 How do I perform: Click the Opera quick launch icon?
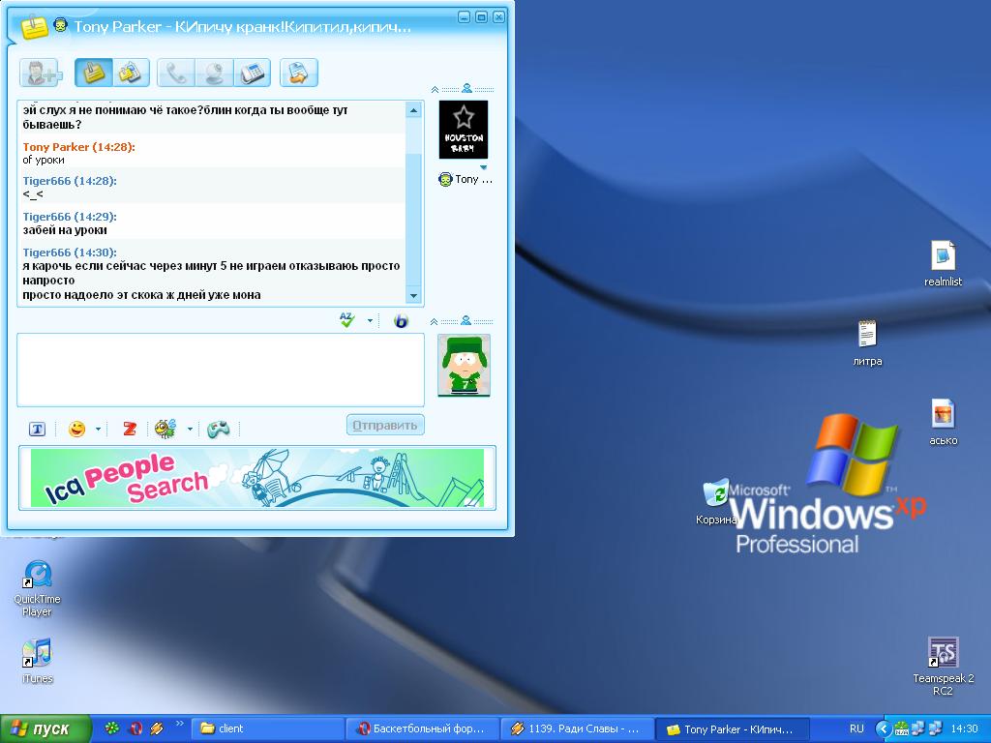click(x=135, y=728)
